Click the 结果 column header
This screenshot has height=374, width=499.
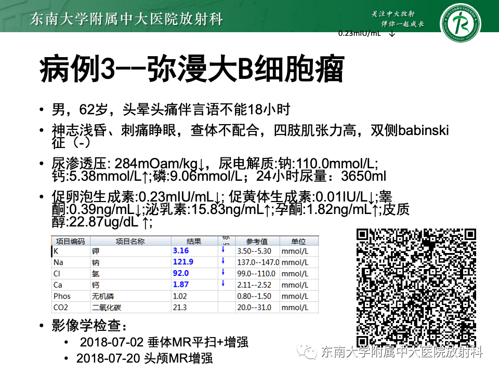pos(194,242)
